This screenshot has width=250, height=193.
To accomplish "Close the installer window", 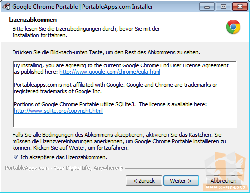I will pos(240,7).
